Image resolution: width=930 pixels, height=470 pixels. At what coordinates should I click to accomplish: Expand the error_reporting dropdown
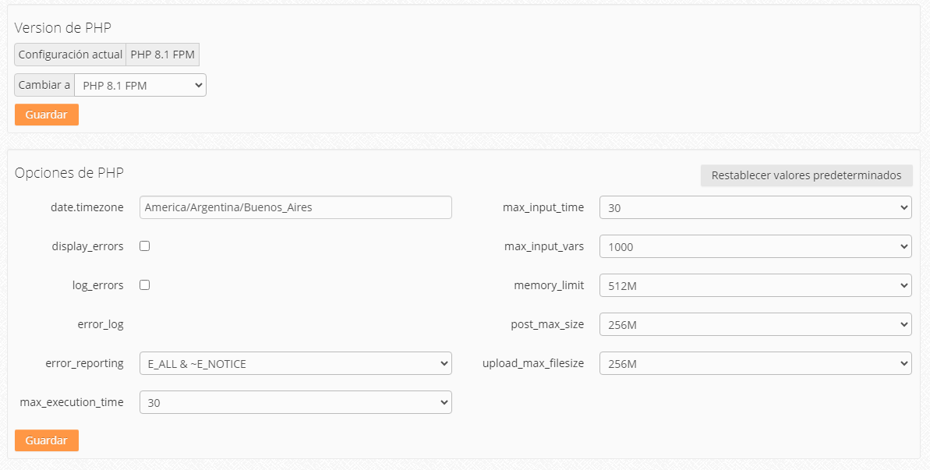(x=295, y=363)
